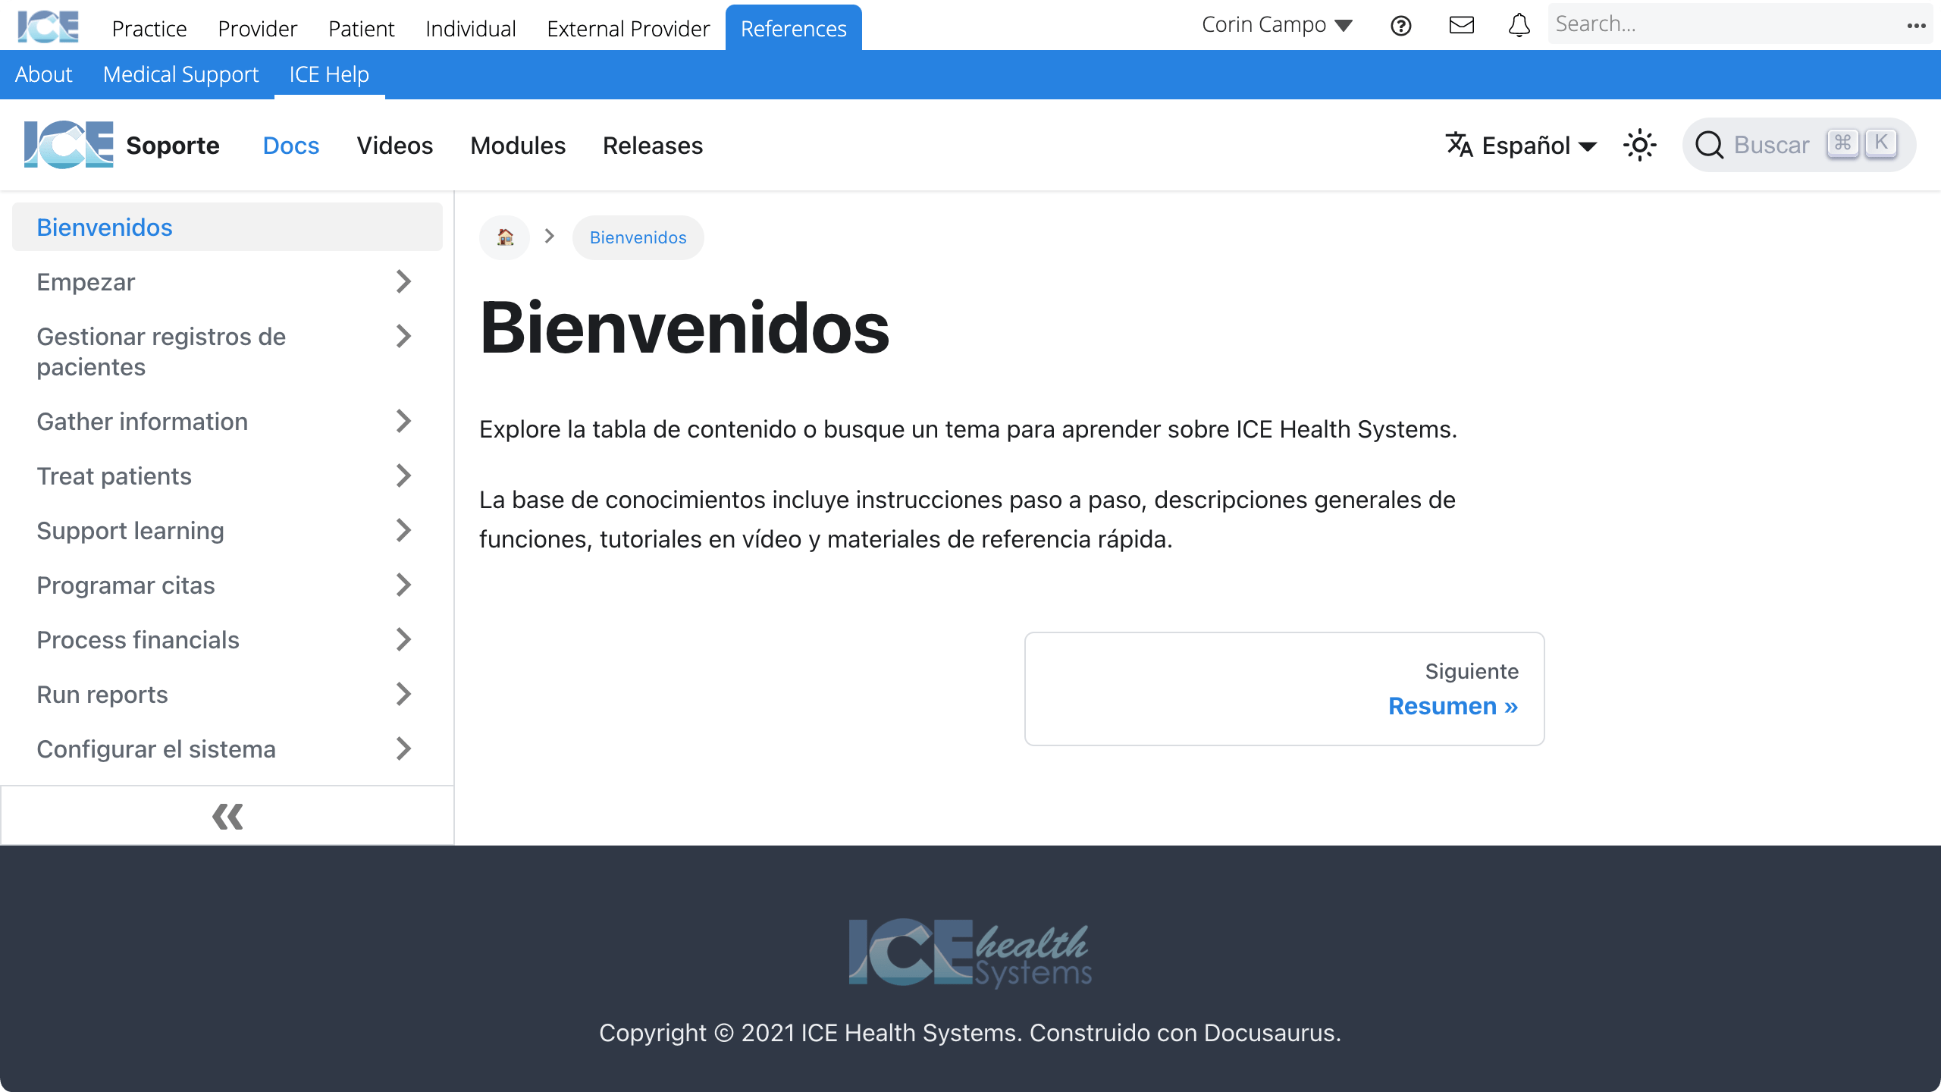Open Programar citas sidebar label
1941x1092 pixels.
click(126, 585)
